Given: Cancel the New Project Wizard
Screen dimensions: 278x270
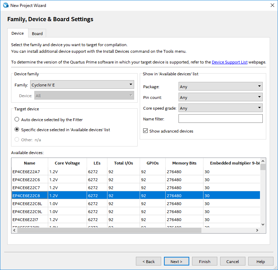Looking at the screenshot, I should click(x=233, y=261).
